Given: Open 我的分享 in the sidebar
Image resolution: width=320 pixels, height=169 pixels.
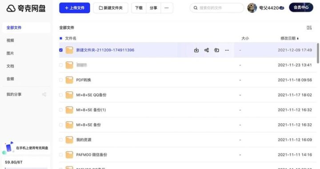Looking at the screenshot, I should [x=14, y=94].
